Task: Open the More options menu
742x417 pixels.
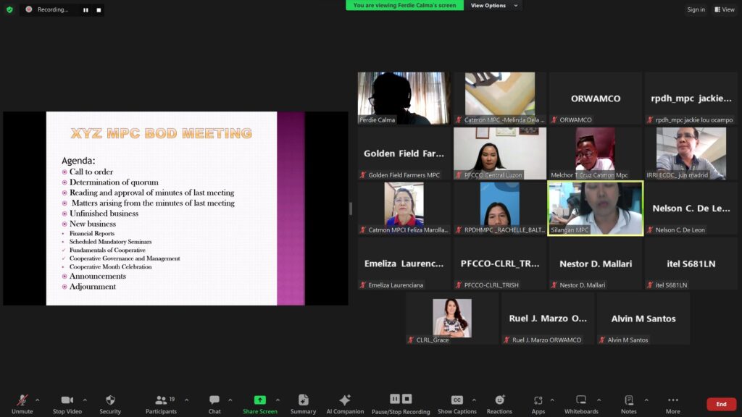Action: (673, 404)
